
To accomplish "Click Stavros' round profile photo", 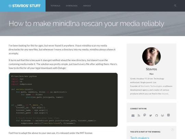I will 151,57.
